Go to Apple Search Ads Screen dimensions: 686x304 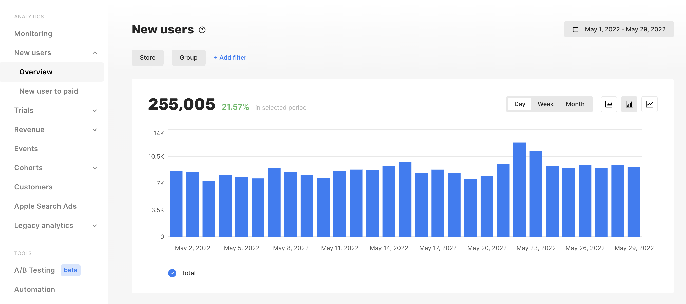[x=45, y=206]
